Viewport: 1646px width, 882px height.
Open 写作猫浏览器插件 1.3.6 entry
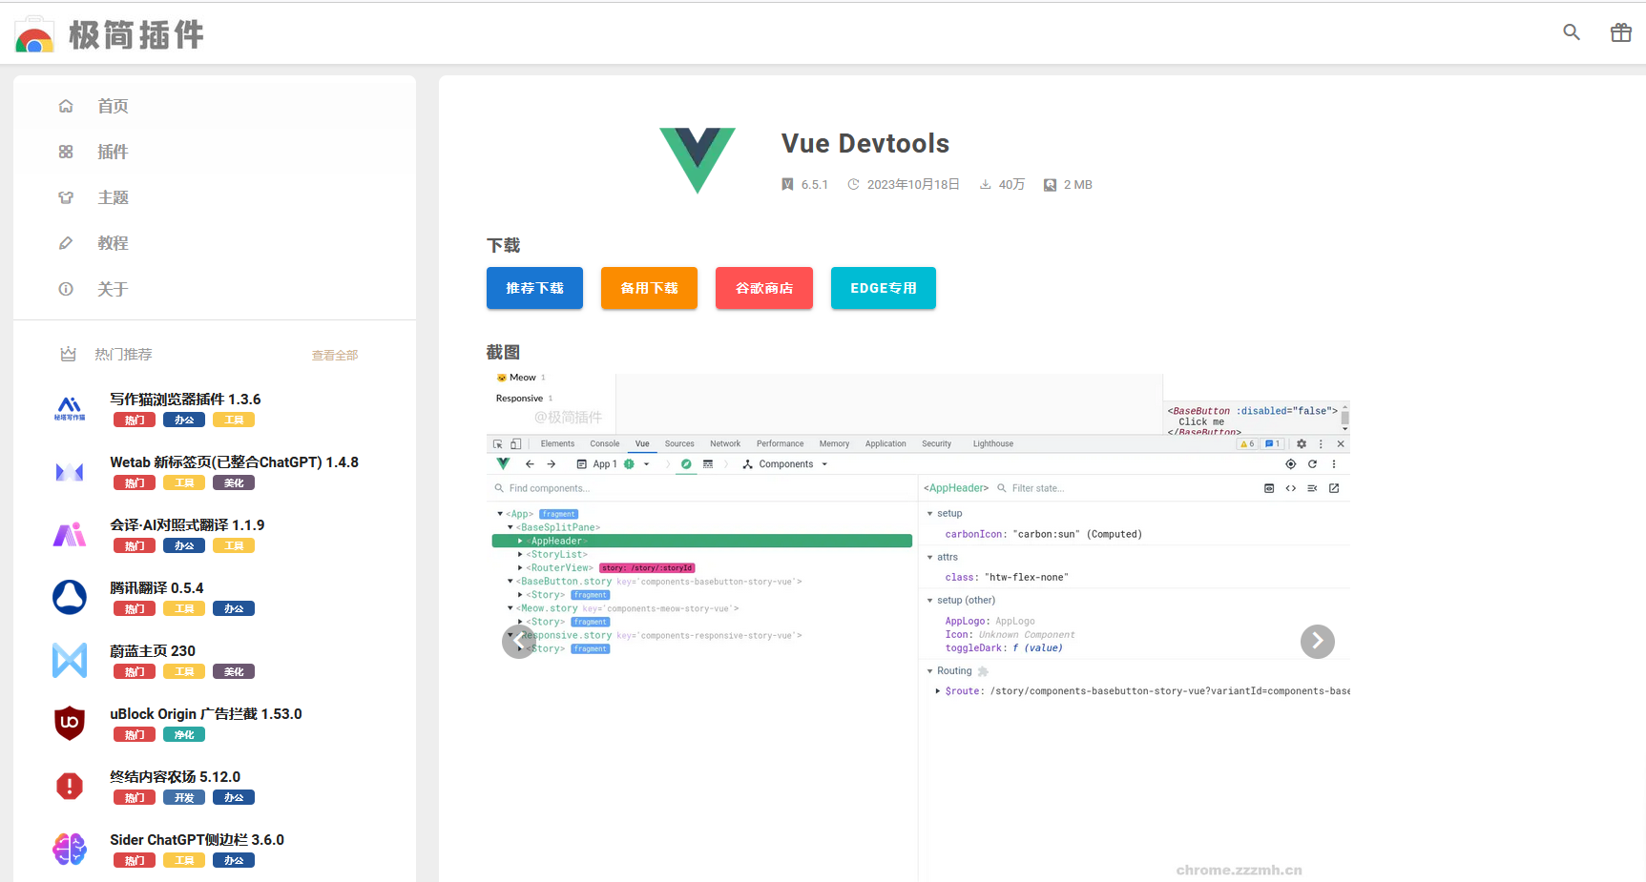pos(185,400)
